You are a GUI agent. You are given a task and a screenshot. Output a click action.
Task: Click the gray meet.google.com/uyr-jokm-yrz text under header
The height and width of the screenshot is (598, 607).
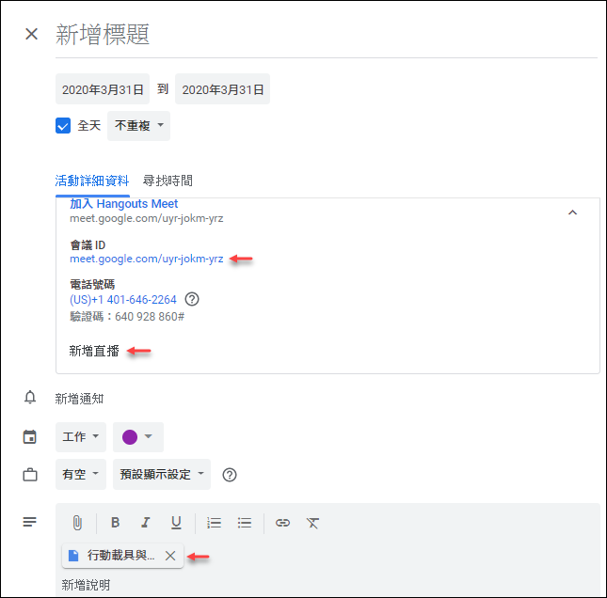(146, 218)
